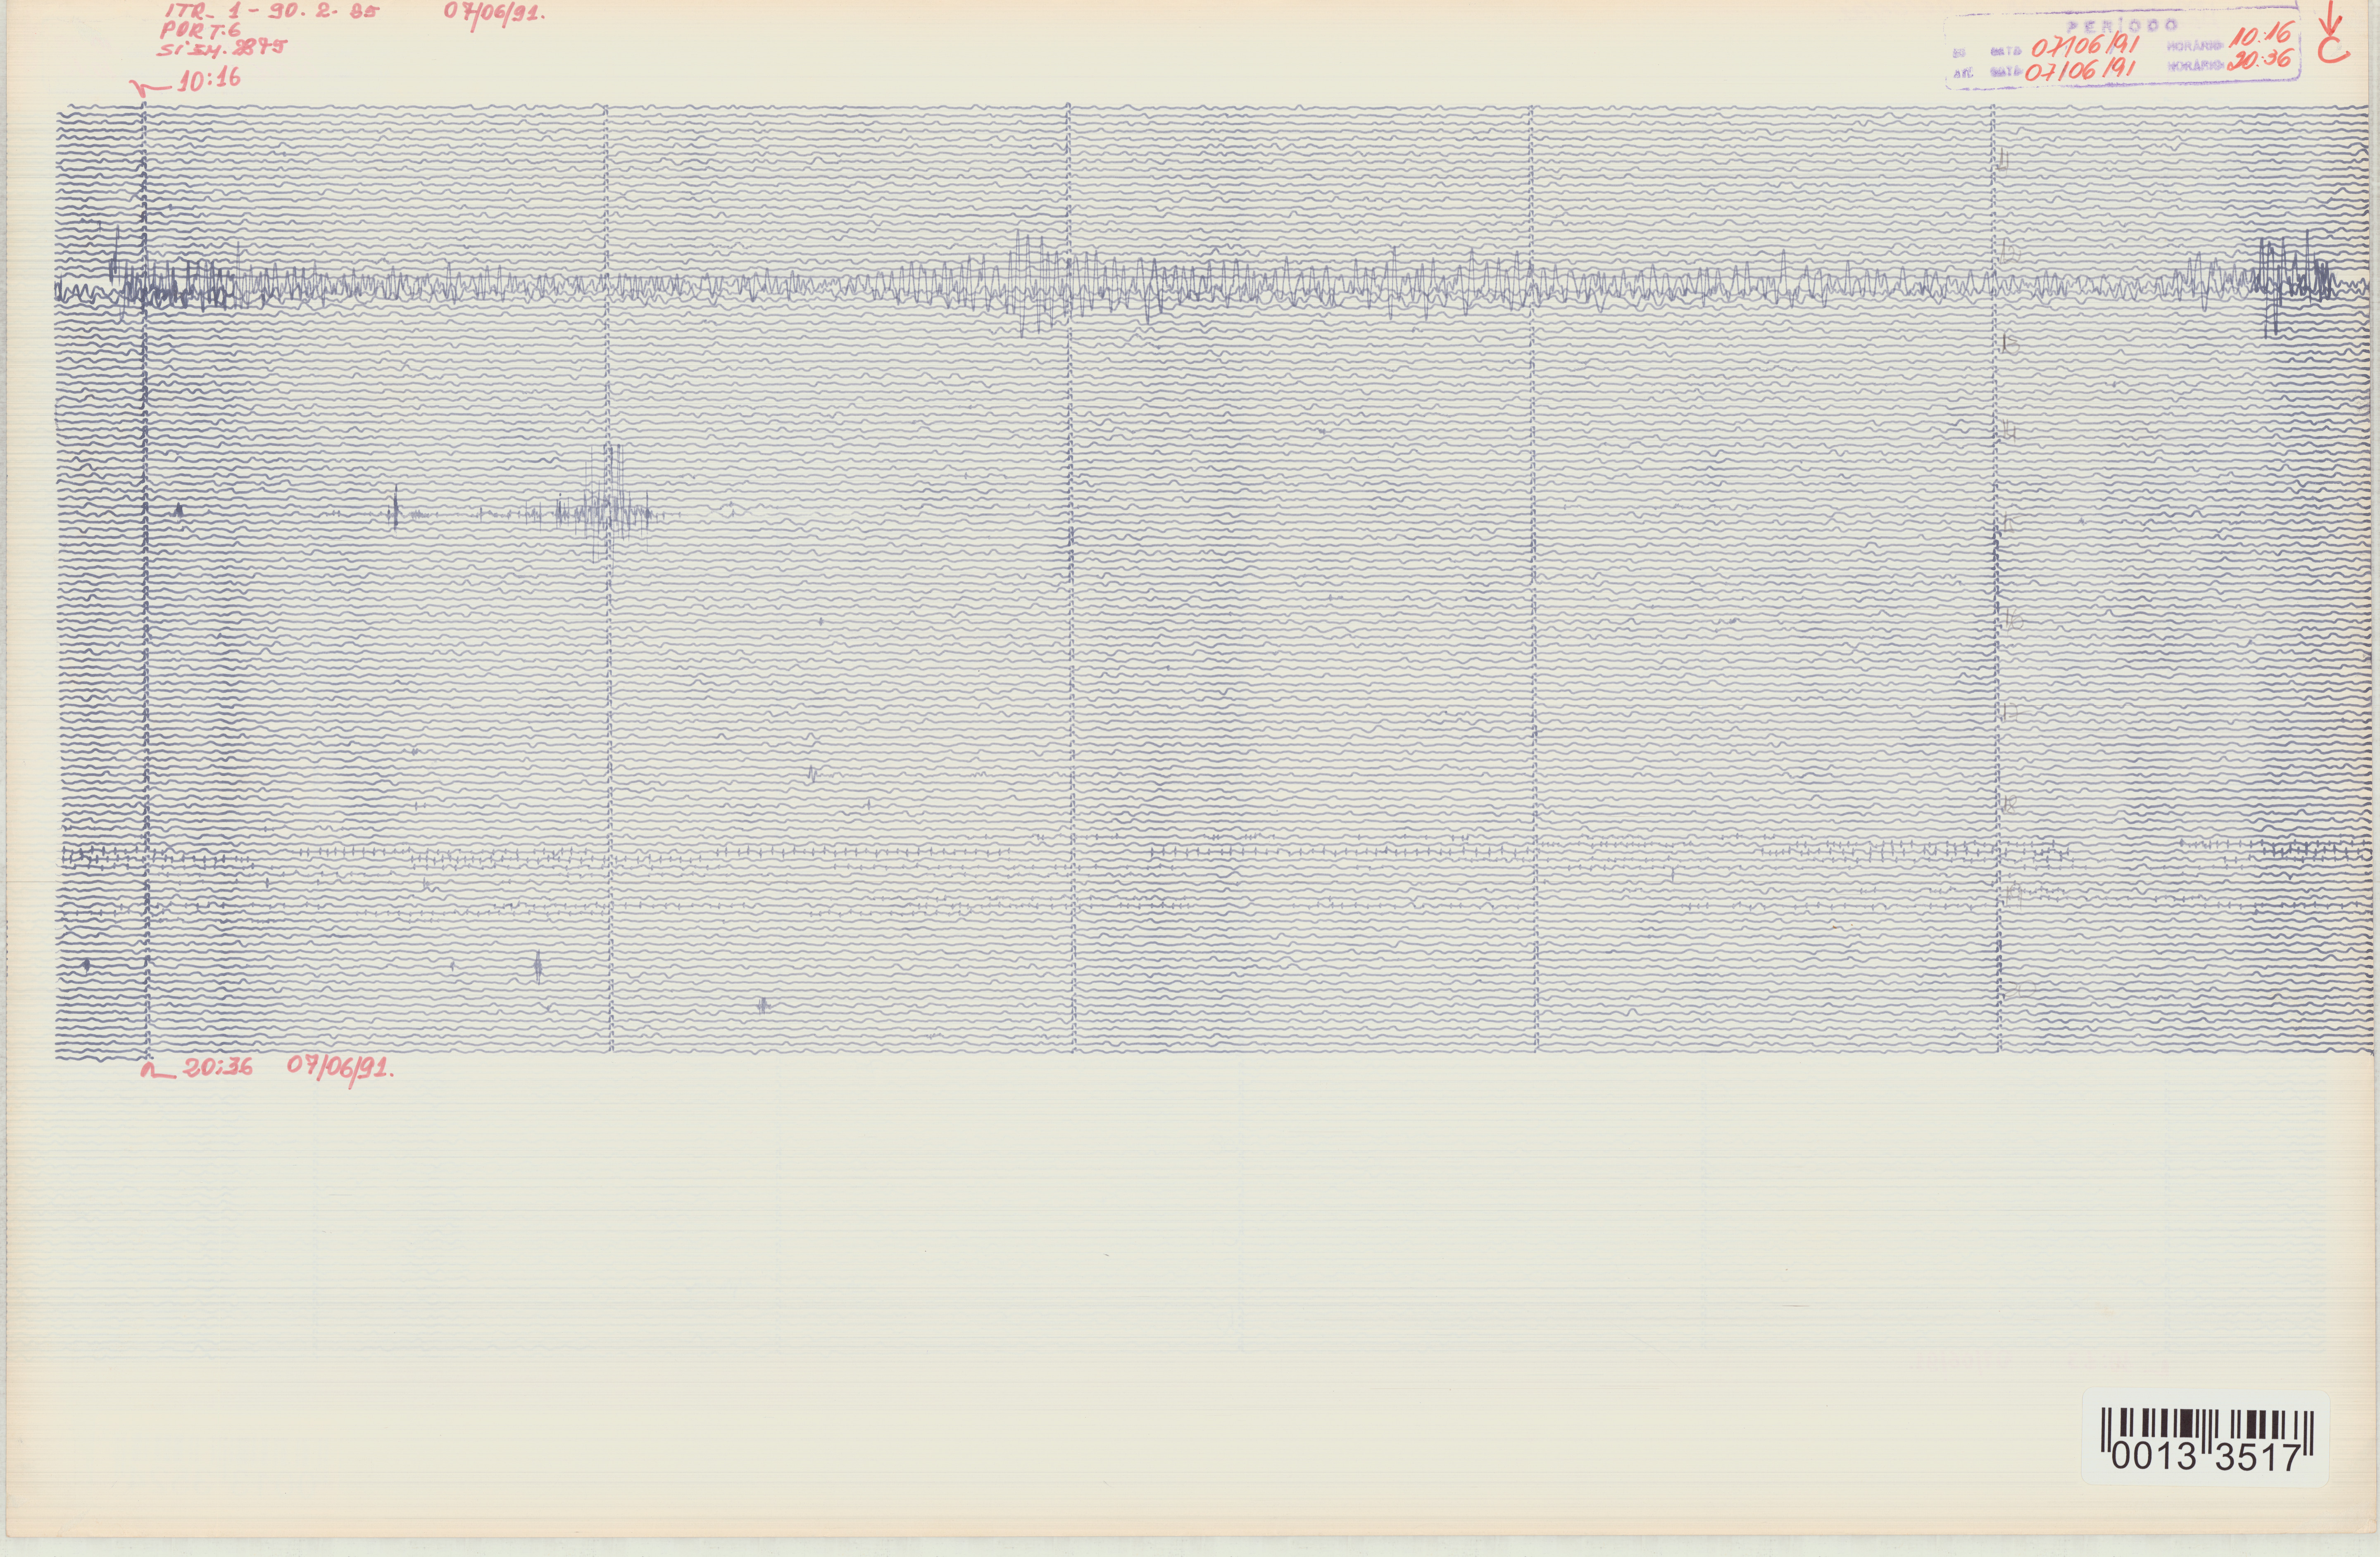The height and width of the screenshot is (1557, 2380).
Task: Click the 'PORT:6' handwritten note
Action: pyautogui.click(x=200, y=31)
